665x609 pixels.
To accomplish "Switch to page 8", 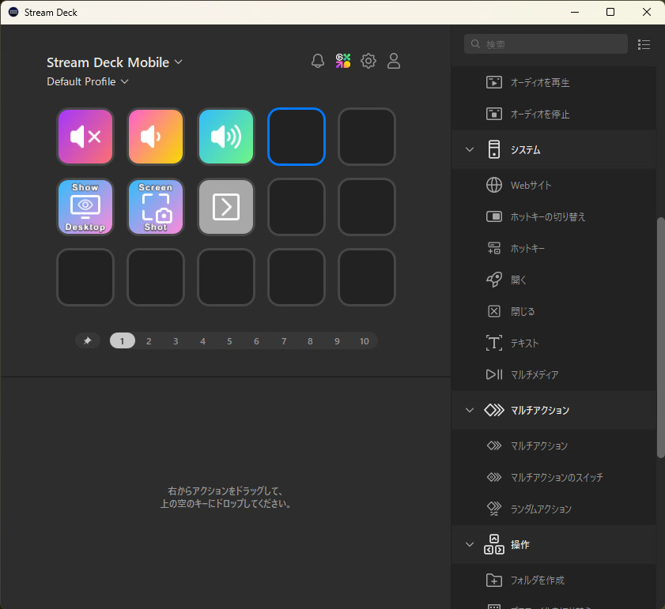I will pyautogui.click(x=310, y=341).
